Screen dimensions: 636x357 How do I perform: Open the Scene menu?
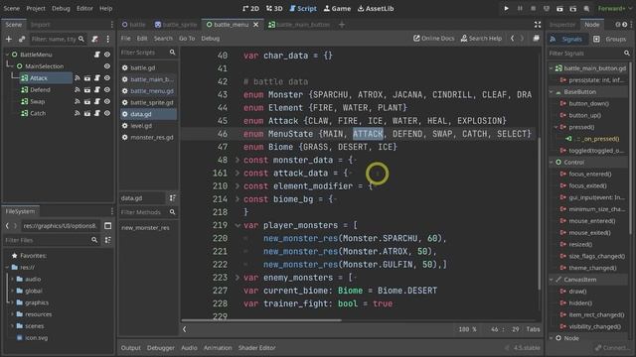point(11,9)
